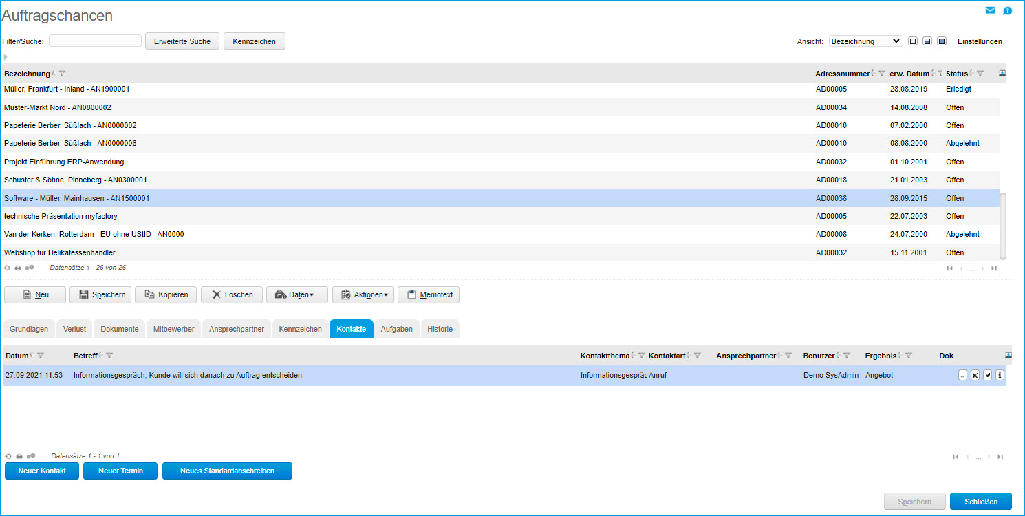Filter the Datum column in the Kontakte grid
The image size is (1025, 516).
tap(41, 356)
